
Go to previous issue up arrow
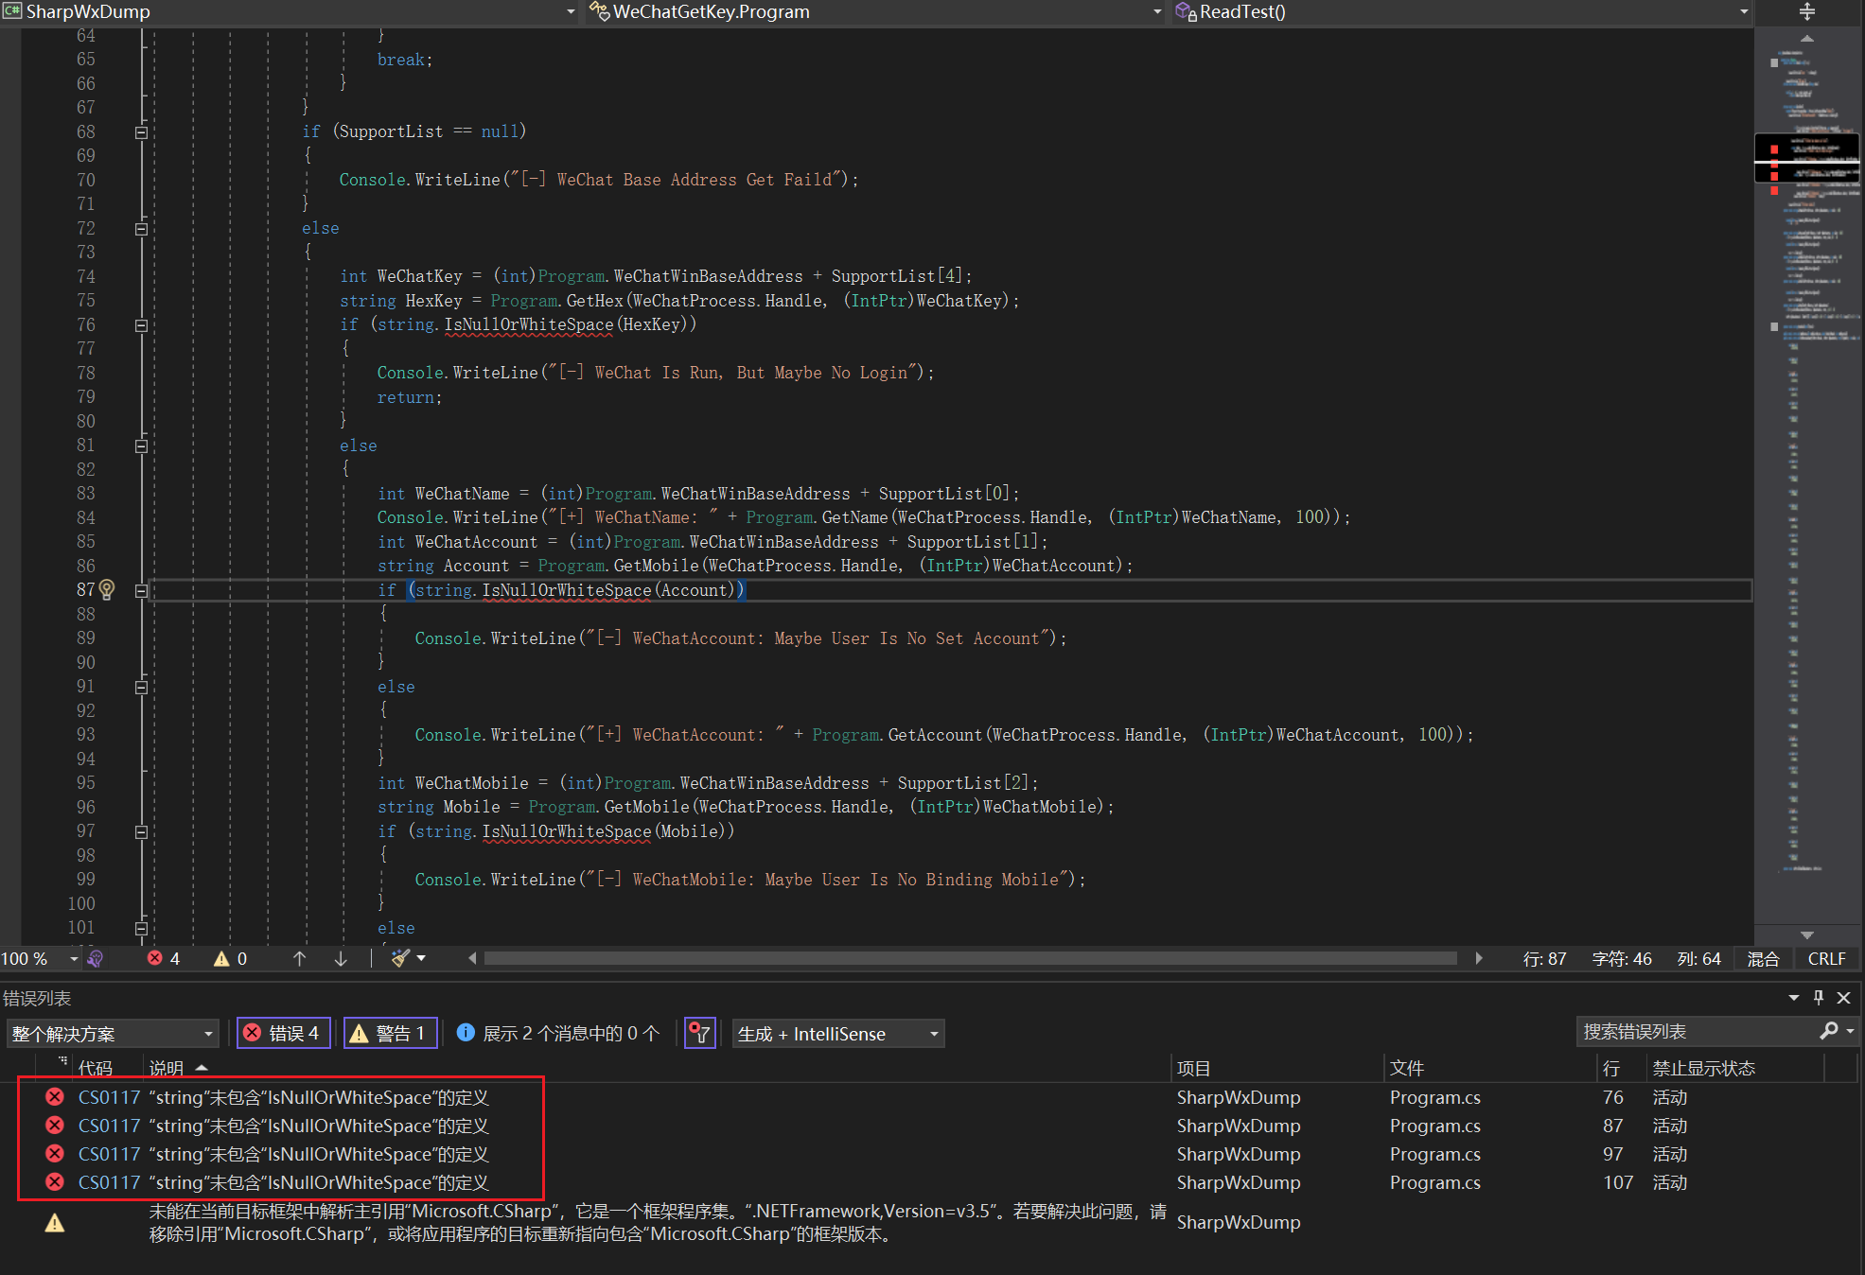[x=299, y=958]
